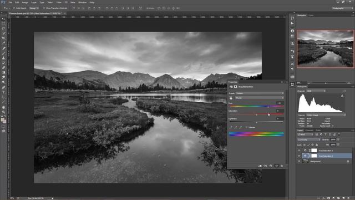
Task: Delete adjustment layer via trash icon in Properties
Action: [282, 166]
